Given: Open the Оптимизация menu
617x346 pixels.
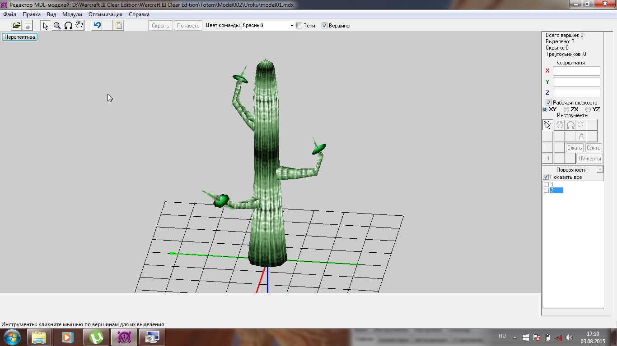Looking at the screenshot, I should click(x=105, y=14).
